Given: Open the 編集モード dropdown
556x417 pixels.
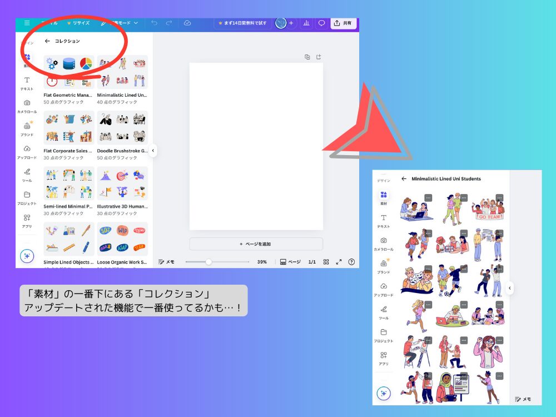Looking at the screenshot, I should (122, 23).
